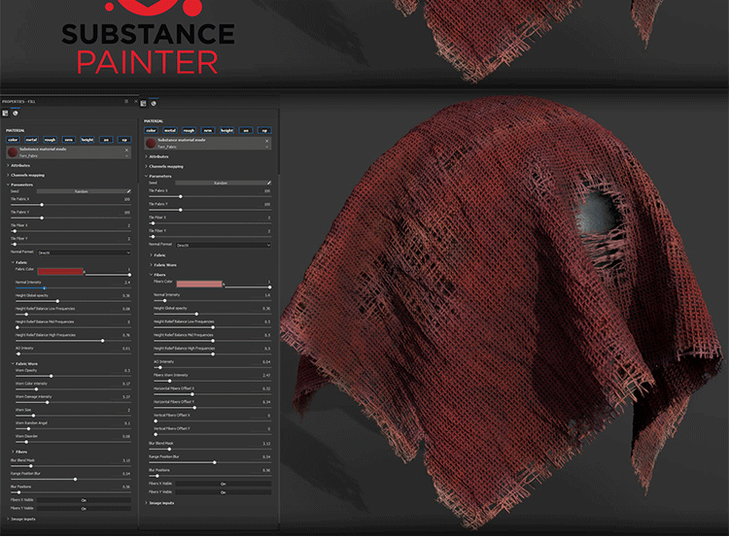This screenshot has height=538, width=729.
Task: Collapse Parameters section in left panel
Action: 19,185
